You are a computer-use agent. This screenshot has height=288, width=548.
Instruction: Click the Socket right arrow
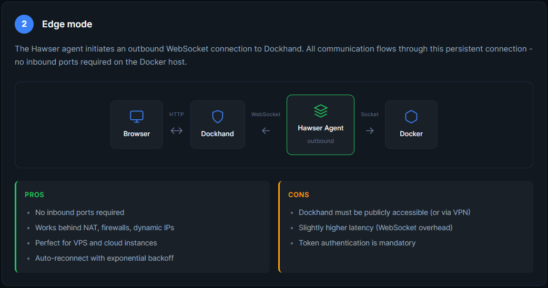[370, 130]
